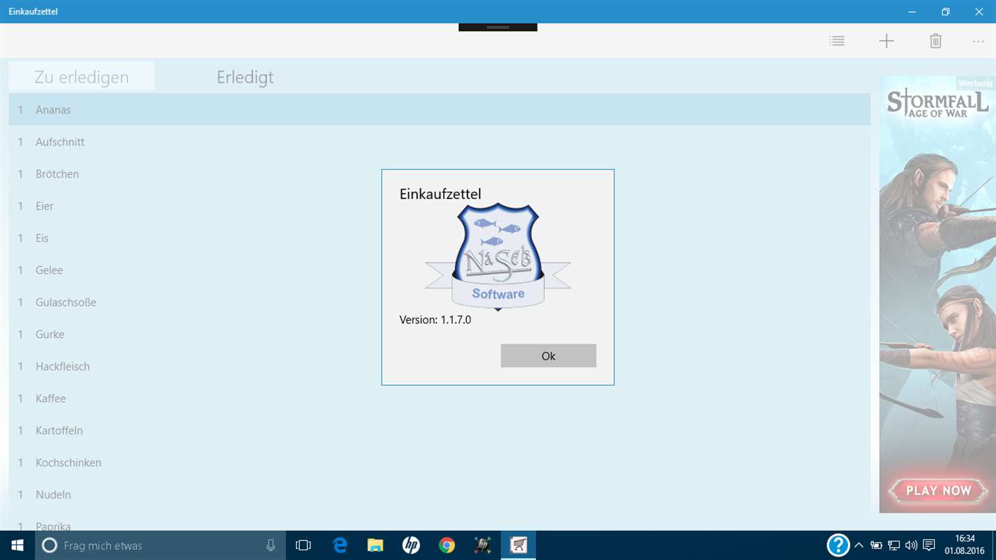Image resolution: width=996 pixels, height=560 pixels.
Task: Switch to the Erledigt tab
Action: [x=245, y=77]
